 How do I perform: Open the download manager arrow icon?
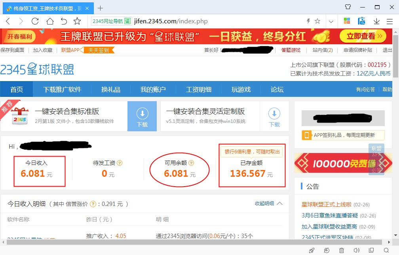[376, 21]
